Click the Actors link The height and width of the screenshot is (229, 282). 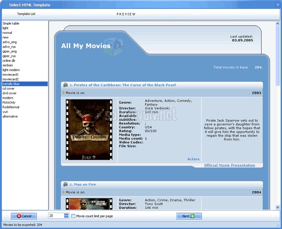pos(193,159)
